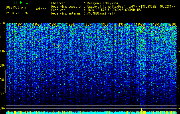Click the ICOM IC-575 receiver frequency text
This screenshot has height=114, width=180.
115,10
